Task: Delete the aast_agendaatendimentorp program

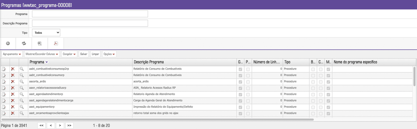Action: pos(13,94)
